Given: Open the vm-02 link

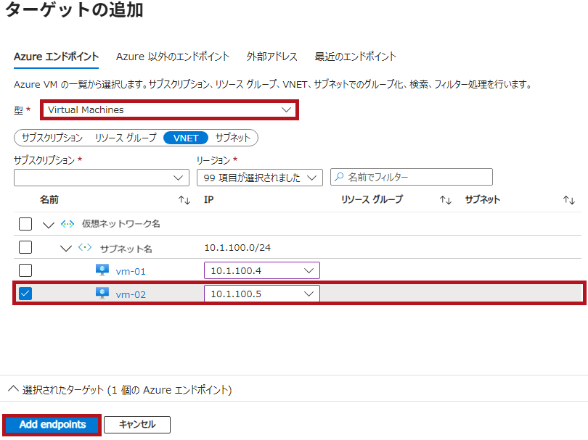Looking at the screenshot, I should (x=131, y=295).
